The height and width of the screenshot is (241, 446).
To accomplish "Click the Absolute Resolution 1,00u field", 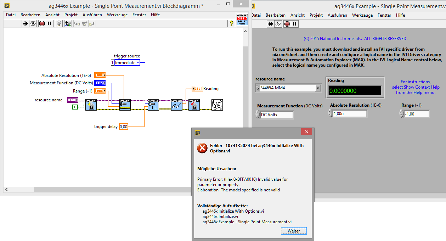I will (x=350, y=114).
